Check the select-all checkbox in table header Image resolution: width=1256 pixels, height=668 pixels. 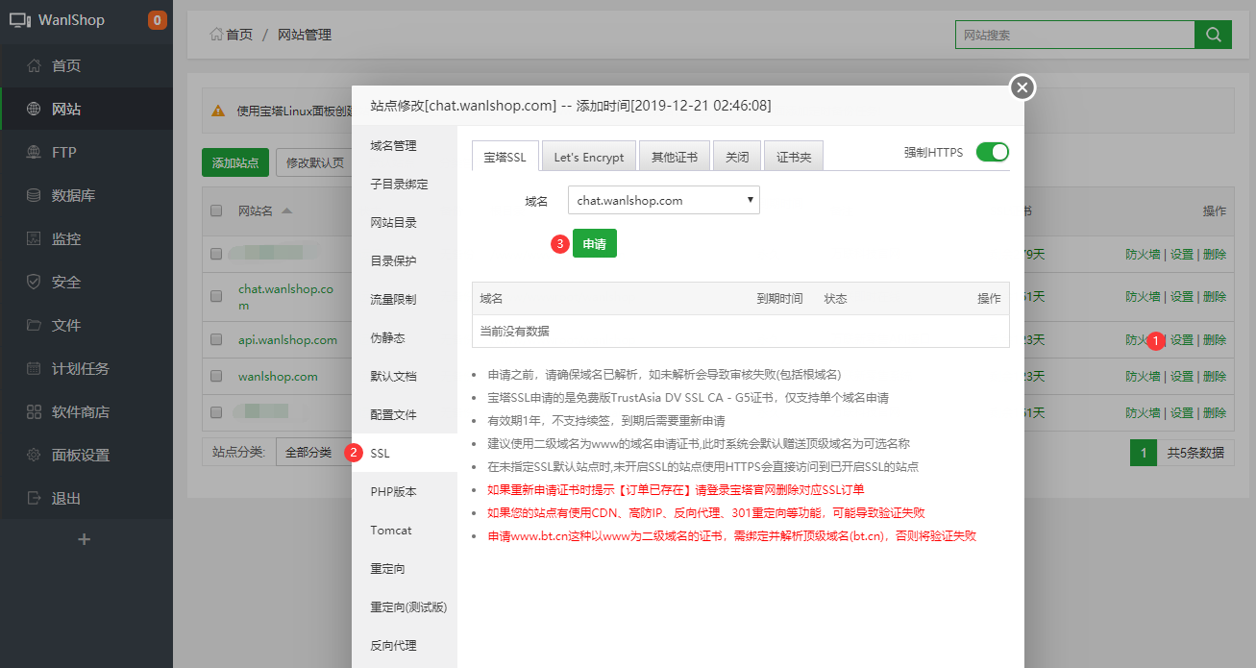tap(216, 210)
